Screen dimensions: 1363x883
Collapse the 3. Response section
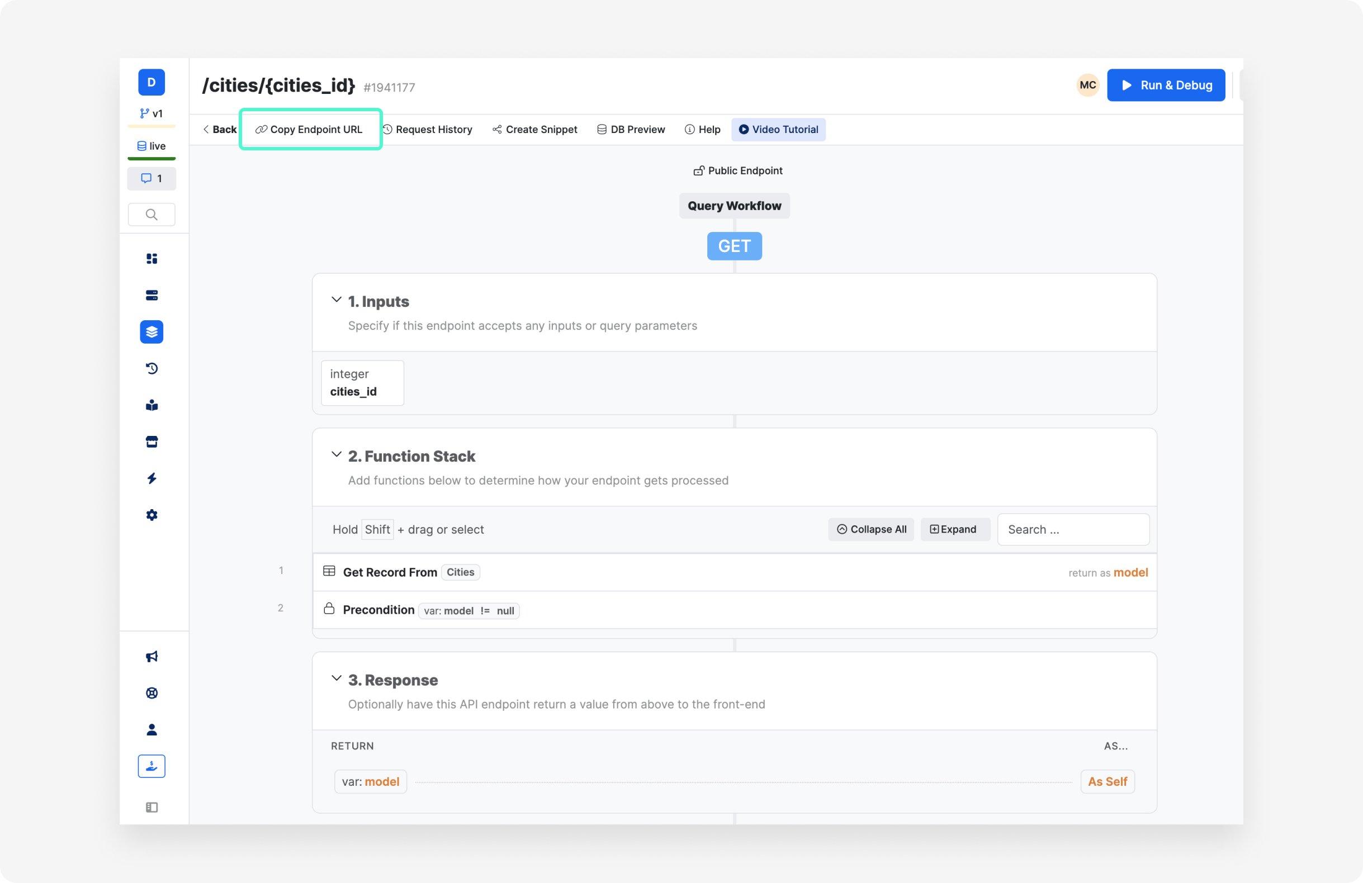(x=336, y=678)
